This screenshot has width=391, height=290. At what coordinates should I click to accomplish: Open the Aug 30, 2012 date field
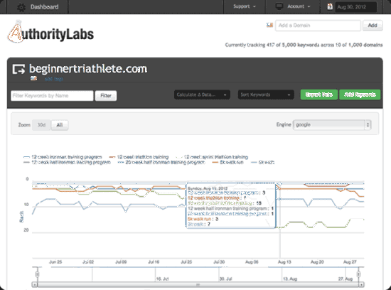(355, 7)
